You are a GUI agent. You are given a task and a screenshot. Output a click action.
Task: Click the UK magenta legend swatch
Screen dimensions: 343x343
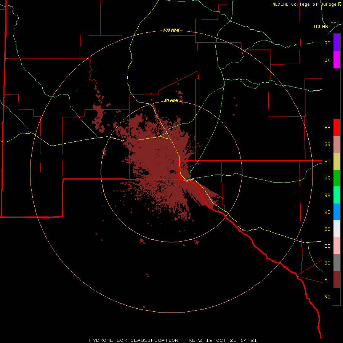[337, 60]
